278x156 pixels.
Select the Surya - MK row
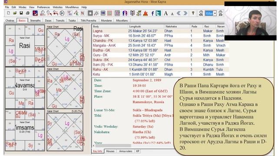160,36
